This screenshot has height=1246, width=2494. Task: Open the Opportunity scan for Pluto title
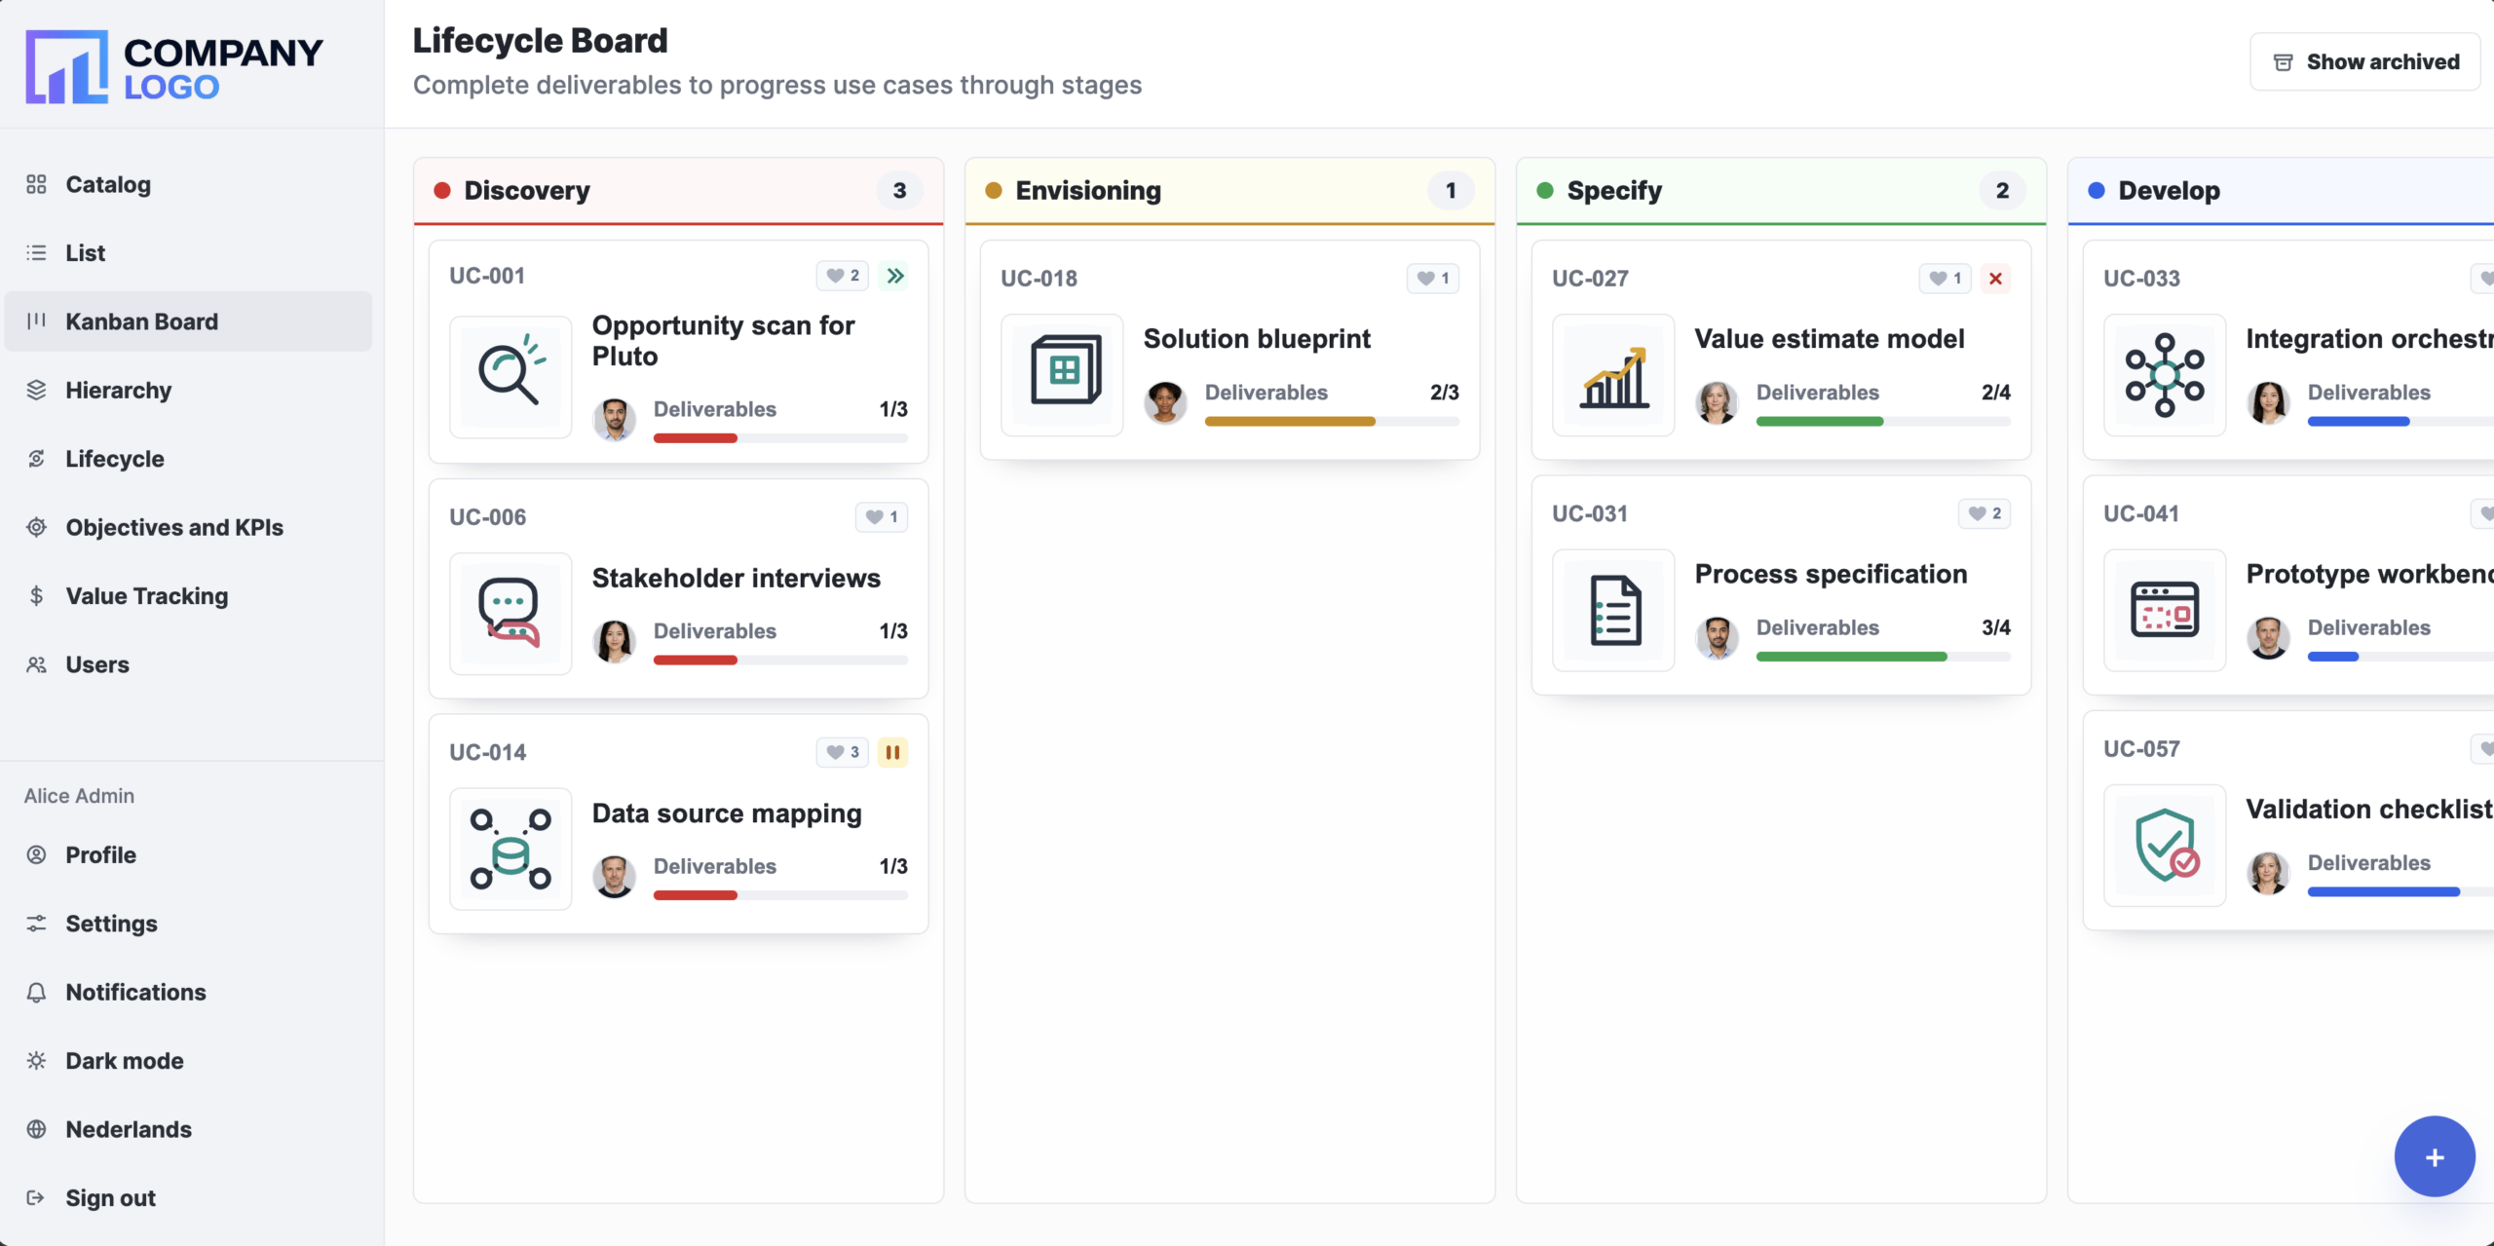point(723,341)
